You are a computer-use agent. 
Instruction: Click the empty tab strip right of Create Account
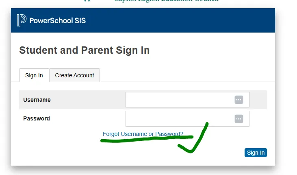tap(183, 75)
